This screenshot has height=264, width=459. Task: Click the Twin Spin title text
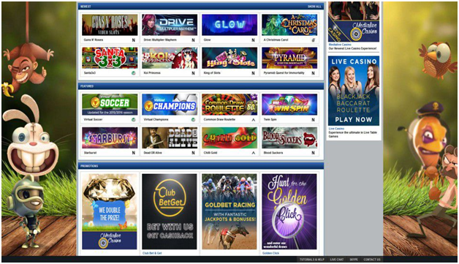pos(270,119)
